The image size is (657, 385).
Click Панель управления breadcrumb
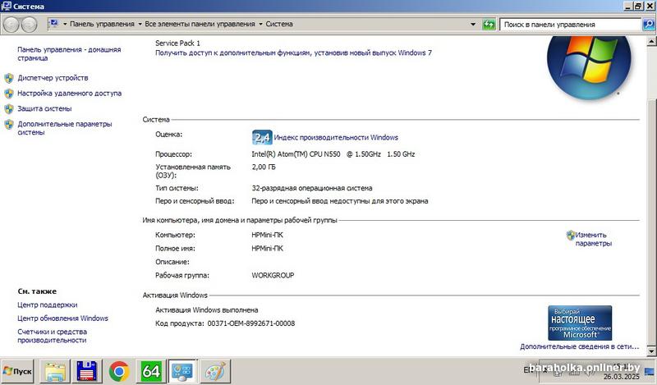(x=102, y=24)
